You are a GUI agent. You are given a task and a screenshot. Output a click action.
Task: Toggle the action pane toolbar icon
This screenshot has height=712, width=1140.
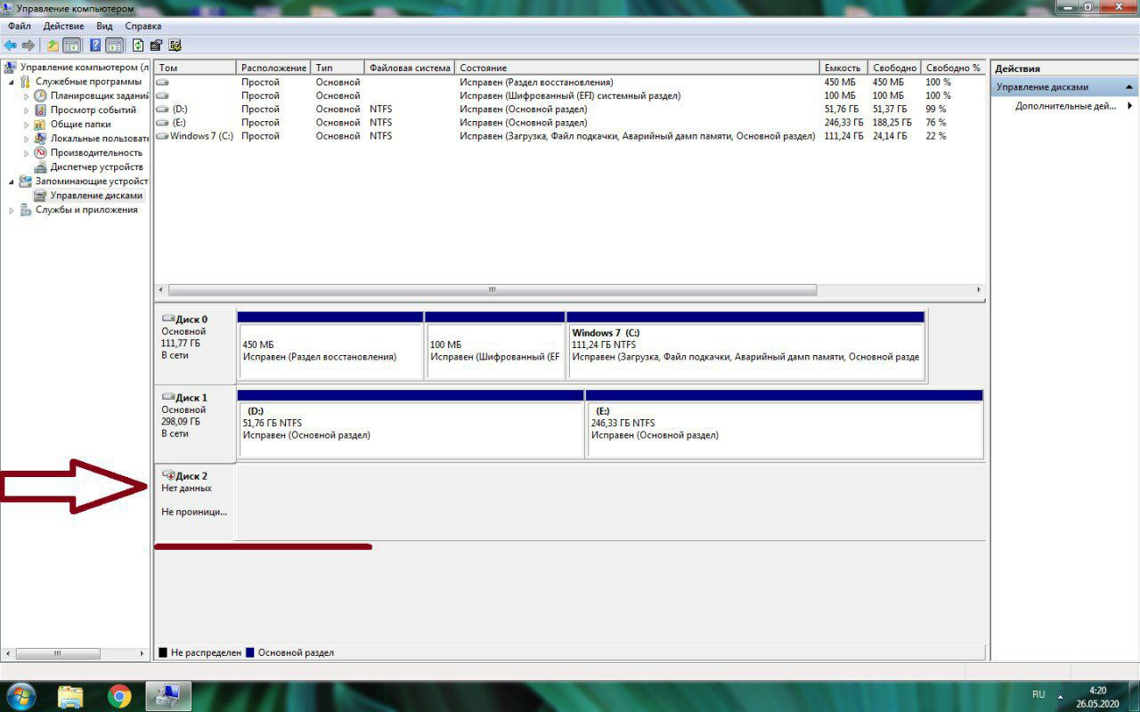[114, 45]
